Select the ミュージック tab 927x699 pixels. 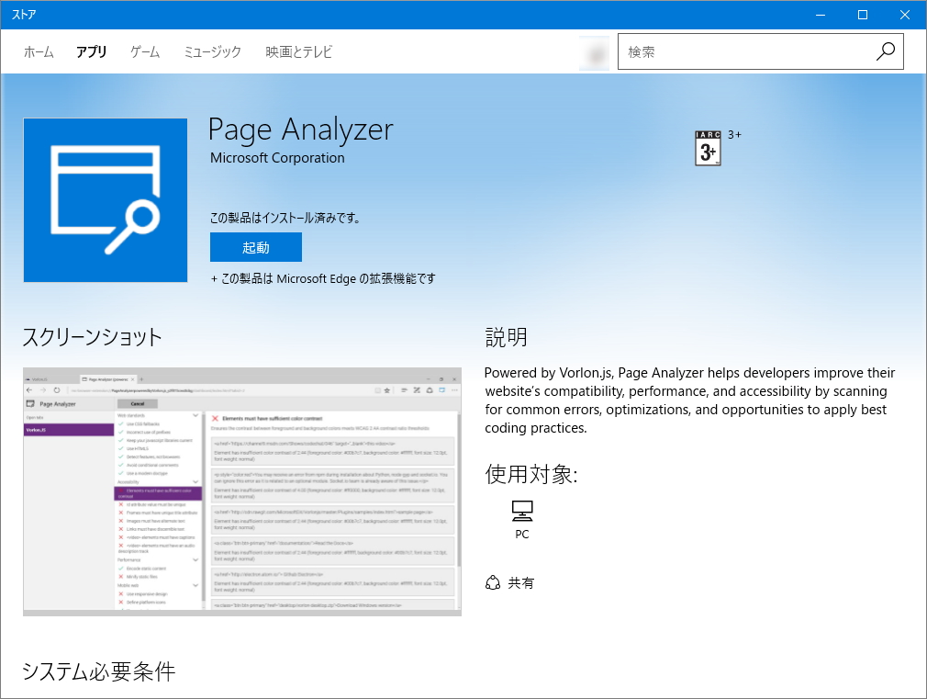coord(211,51)
